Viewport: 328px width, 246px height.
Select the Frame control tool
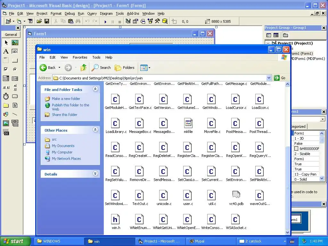6,61
